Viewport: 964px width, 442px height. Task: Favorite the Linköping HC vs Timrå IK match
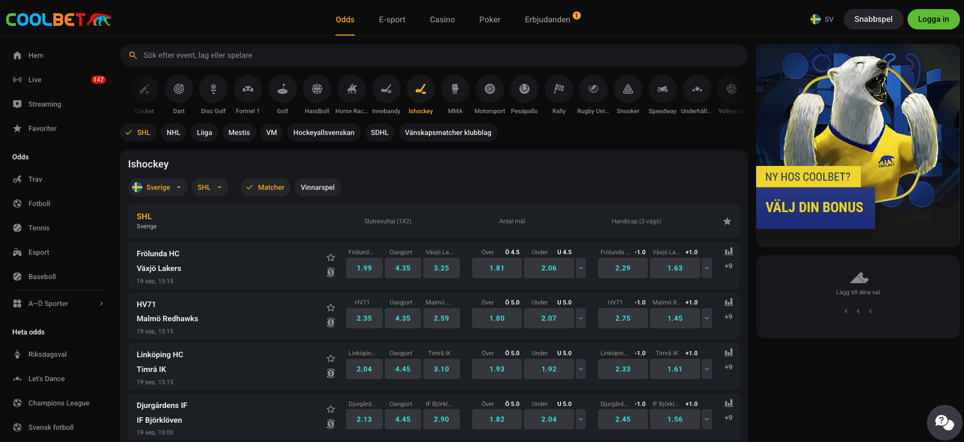(331, 358)
